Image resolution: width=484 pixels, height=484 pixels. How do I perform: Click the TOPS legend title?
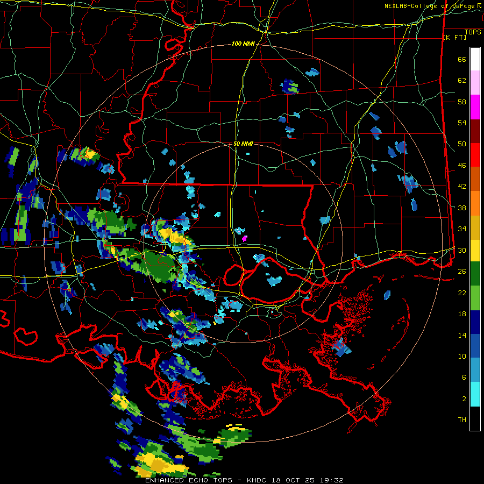(473, 32)
